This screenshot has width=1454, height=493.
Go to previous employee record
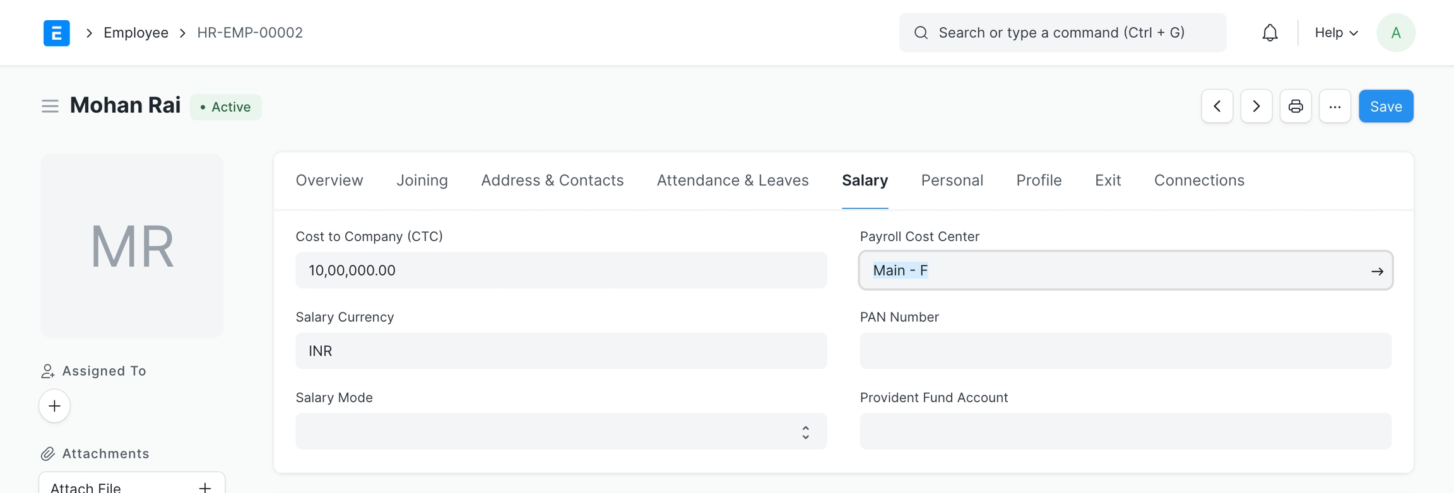click(1217, 107)
